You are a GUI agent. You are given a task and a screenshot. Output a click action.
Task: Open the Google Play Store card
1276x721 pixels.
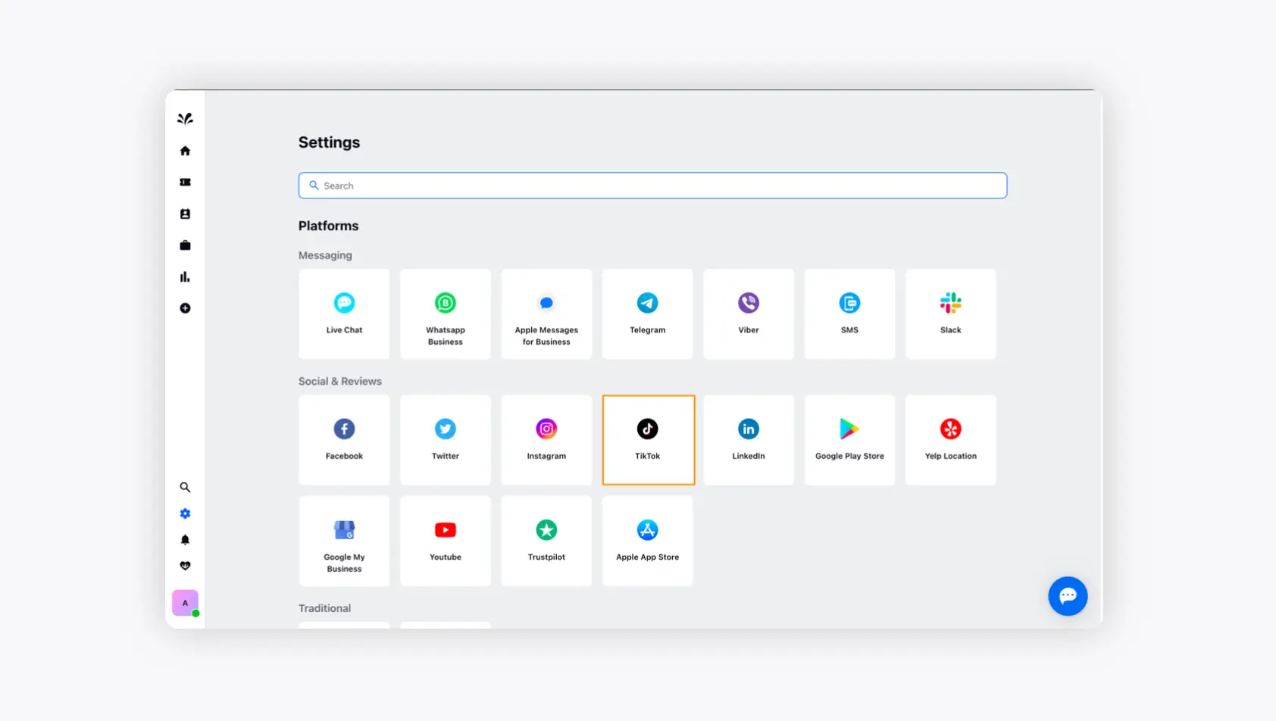pyautogui.click(x=849, y=440)
